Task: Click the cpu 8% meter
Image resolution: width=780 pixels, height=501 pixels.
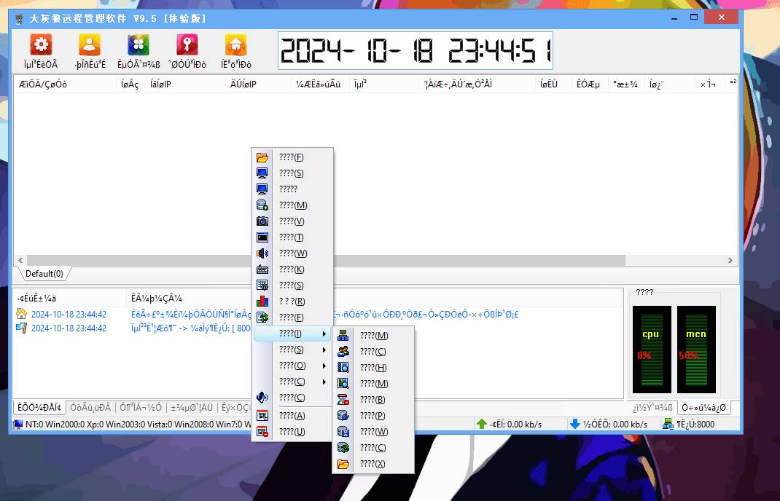Action: click(652, 350)
